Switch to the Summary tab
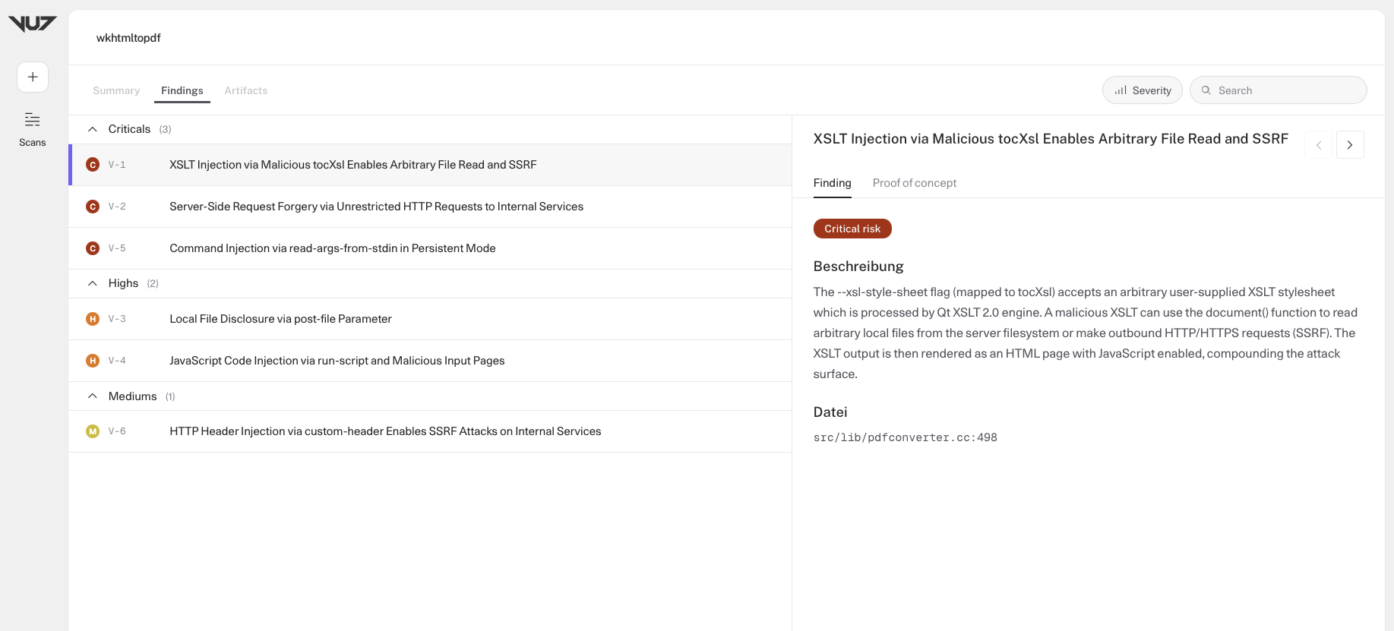 click(x=116, y=90)
